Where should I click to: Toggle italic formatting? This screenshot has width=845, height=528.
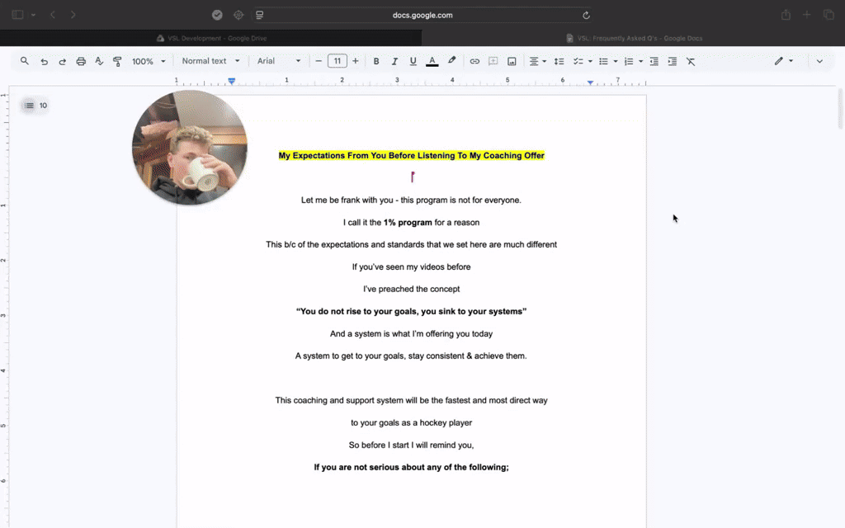coord(394,61)
